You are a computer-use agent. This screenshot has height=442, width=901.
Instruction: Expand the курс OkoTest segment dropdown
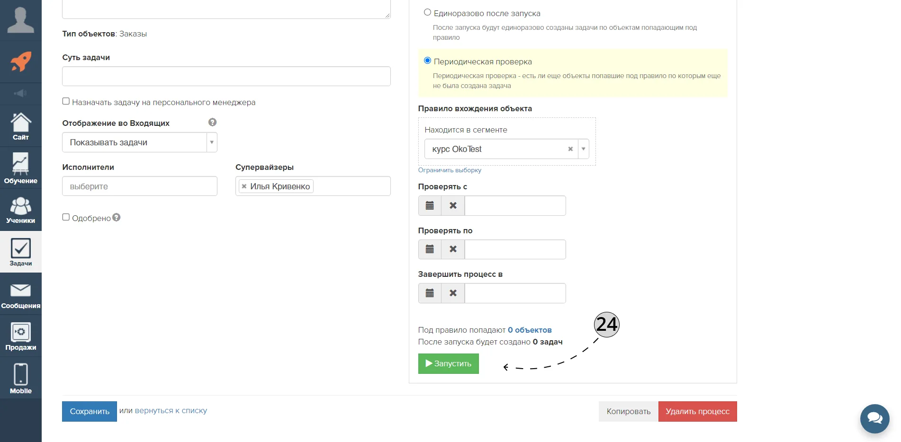tap(584, 149)
